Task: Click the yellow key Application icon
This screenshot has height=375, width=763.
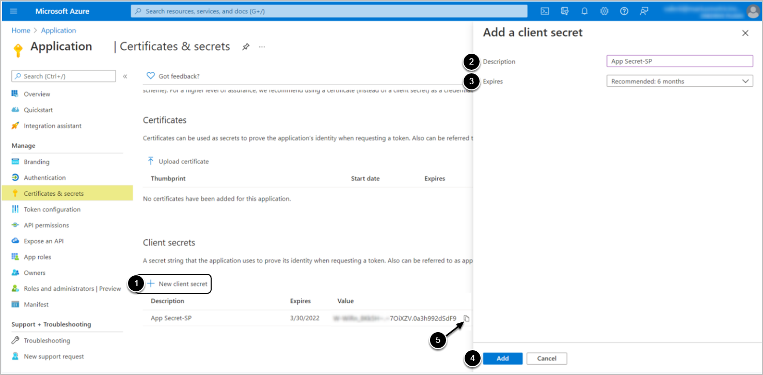Action: point(18,50)
